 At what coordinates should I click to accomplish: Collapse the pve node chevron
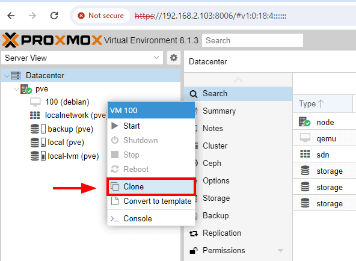pos(16,89)
